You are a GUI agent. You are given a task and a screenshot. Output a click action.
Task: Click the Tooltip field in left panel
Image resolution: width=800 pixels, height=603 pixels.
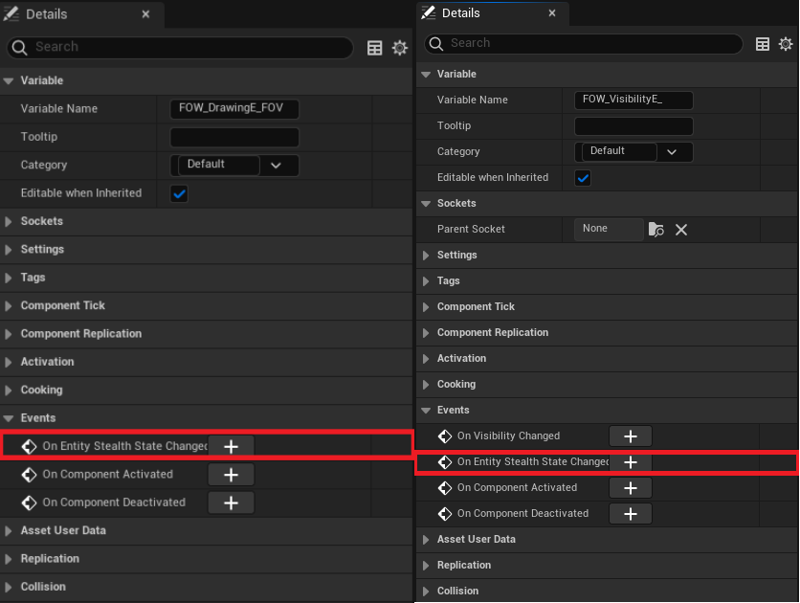(234, 137)
